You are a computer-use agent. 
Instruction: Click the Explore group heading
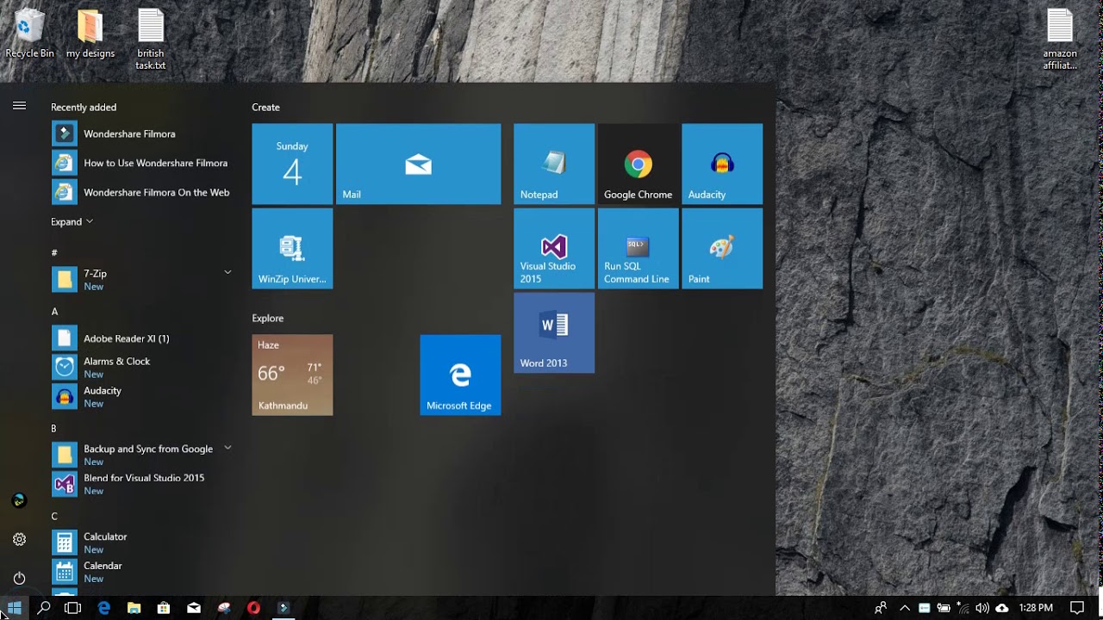pos(267,318)
